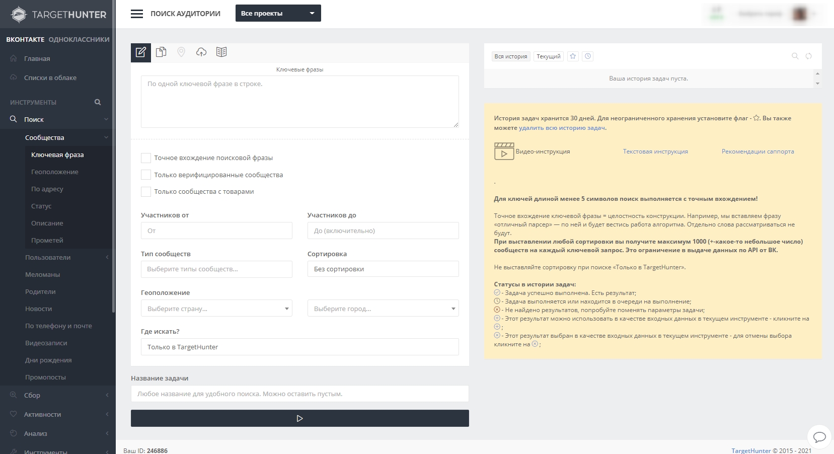834x454 pixels.
Task: Click the history search magnifier icon
Action: coord(795,56)
